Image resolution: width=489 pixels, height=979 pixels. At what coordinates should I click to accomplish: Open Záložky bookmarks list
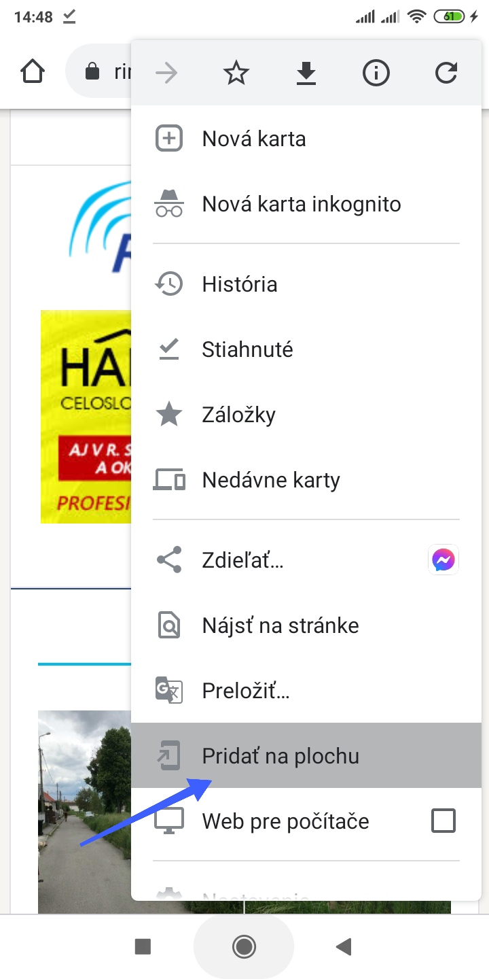click(239, 415)
